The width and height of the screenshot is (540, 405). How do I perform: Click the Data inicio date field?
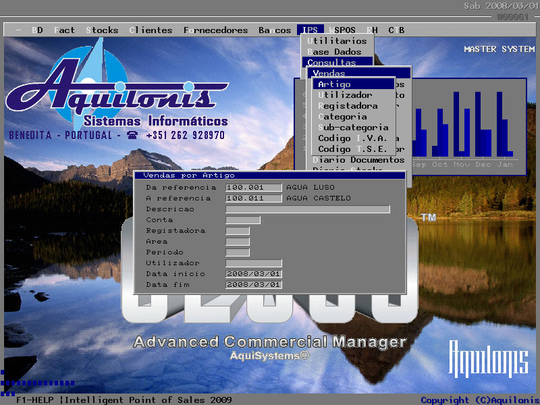[x=254, y=274]
